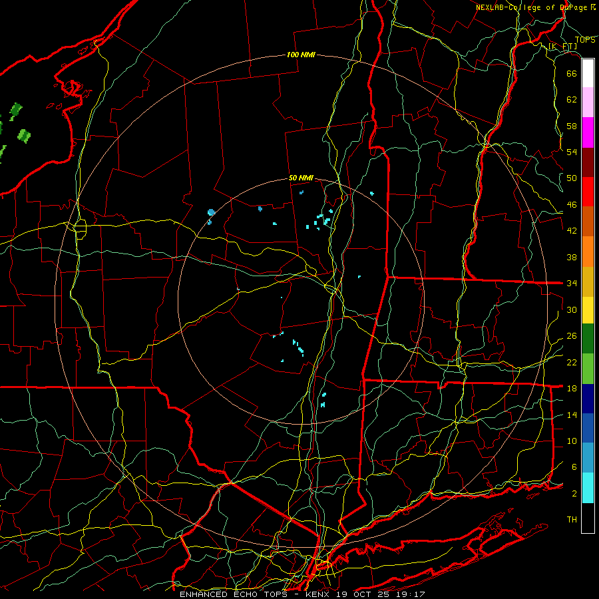Click the legend value 26
The height and width of the screenshot is (599, 599).
click(572, 336)
